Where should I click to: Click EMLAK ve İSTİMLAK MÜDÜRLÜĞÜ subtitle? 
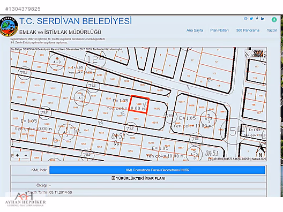(60, 32)
